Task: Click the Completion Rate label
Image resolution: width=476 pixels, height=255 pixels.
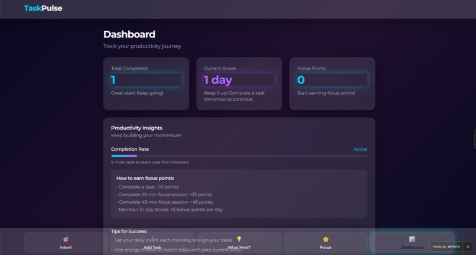Action: (129, 149)
